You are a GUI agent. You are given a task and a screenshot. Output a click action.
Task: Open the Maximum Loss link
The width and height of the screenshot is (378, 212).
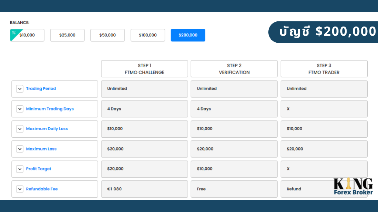41,149
